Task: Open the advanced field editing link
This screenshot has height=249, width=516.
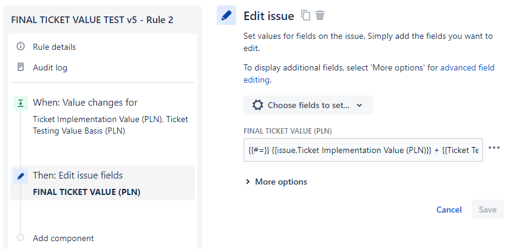Action: [x=466, y=68]
